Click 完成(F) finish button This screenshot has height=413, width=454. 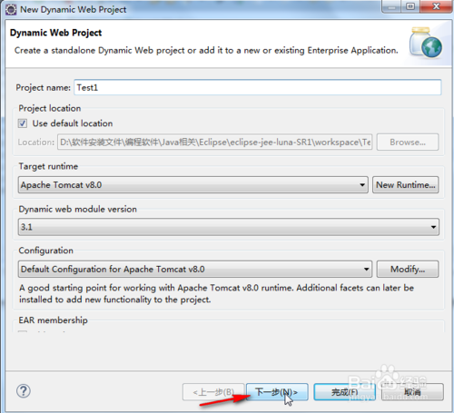[x=345, y=392]
